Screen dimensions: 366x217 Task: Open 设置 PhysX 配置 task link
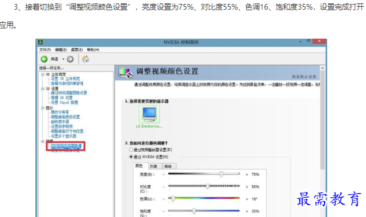coord(64,102)
